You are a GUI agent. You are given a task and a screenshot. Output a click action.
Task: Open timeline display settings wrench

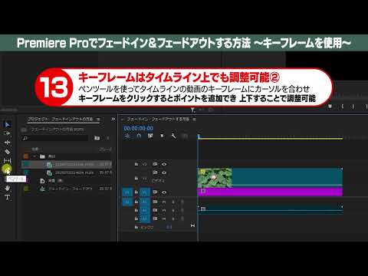pos(173,136)
